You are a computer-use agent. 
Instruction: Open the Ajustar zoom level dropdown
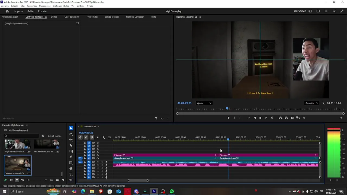(x=204, y=103)
